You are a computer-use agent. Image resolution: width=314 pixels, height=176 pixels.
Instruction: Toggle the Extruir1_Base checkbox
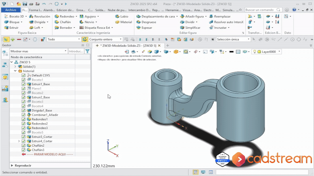(x=23, y=84)
